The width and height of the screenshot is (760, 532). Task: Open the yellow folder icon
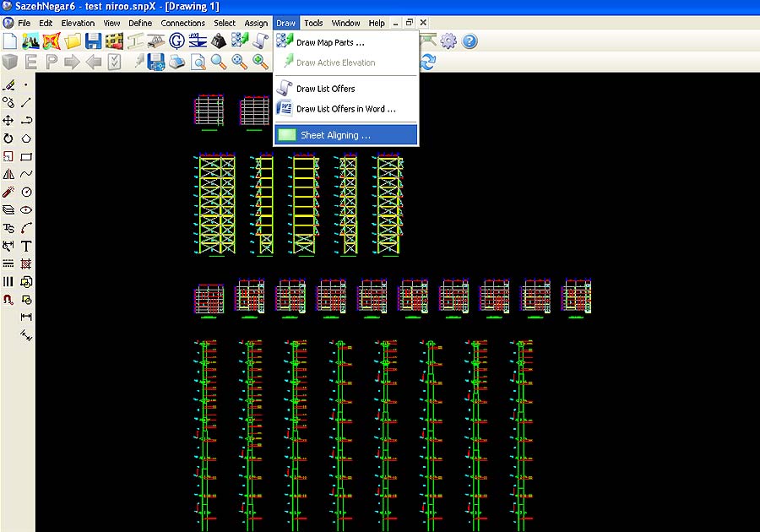(73, 41)
